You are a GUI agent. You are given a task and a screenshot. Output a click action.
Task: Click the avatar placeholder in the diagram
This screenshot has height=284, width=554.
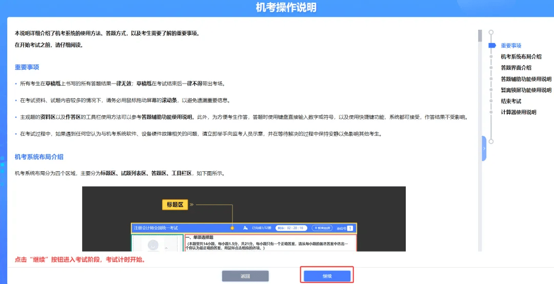(152, 246)
